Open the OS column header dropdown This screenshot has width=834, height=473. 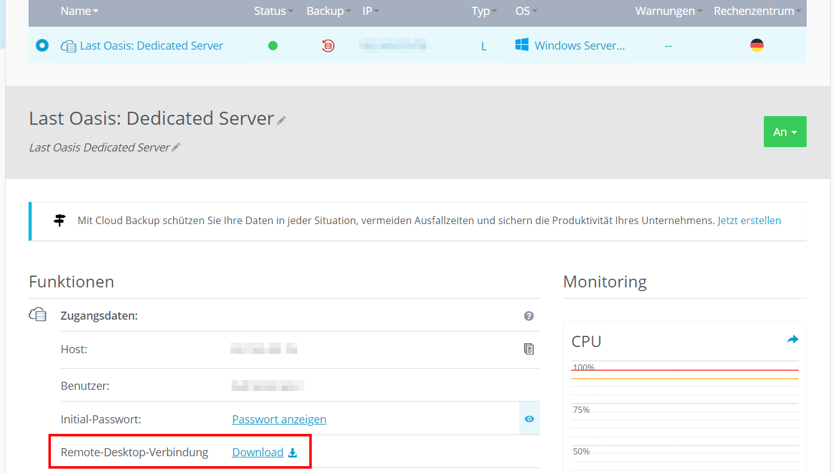(527, 11)
